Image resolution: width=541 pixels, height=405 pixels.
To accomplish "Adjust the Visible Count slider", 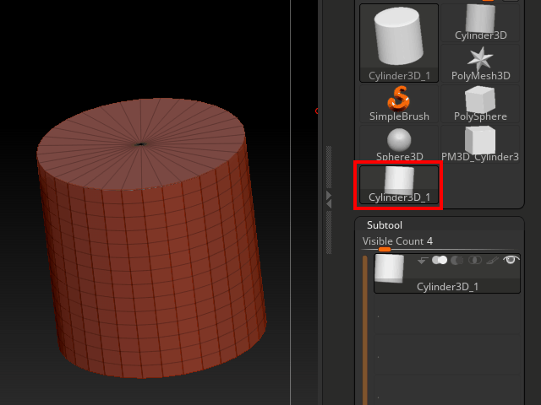I will tap(385, 249).
